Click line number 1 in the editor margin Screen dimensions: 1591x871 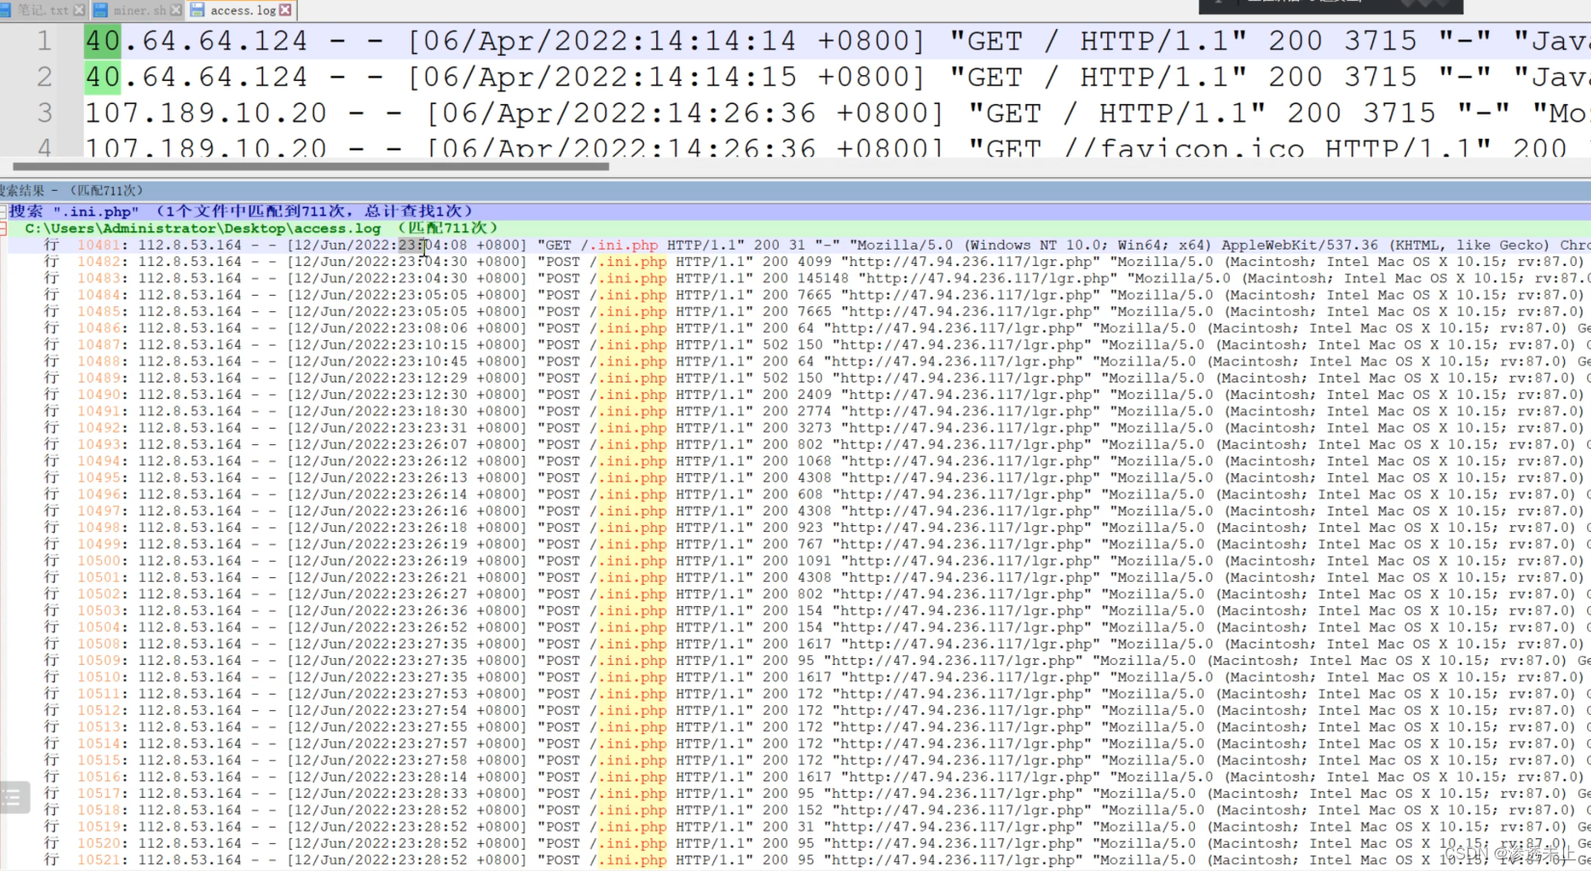(x=43, y=40)
